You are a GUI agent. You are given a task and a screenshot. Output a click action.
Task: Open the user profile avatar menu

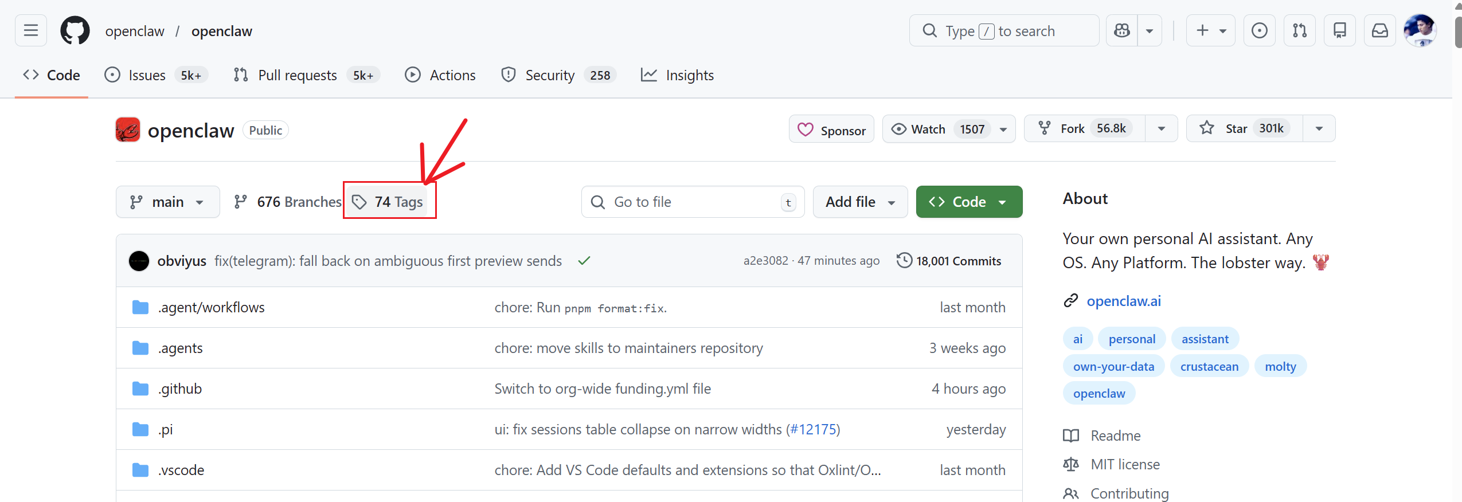pyautogui.click(x=1420, y=30)
